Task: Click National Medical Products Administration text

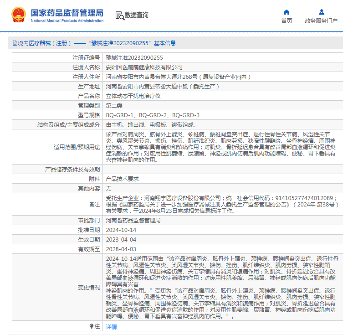Action: click(67, 21)
